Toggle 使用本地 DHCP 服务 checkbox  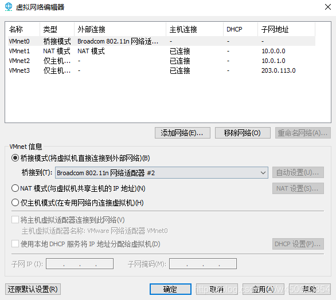click(15, 244)
